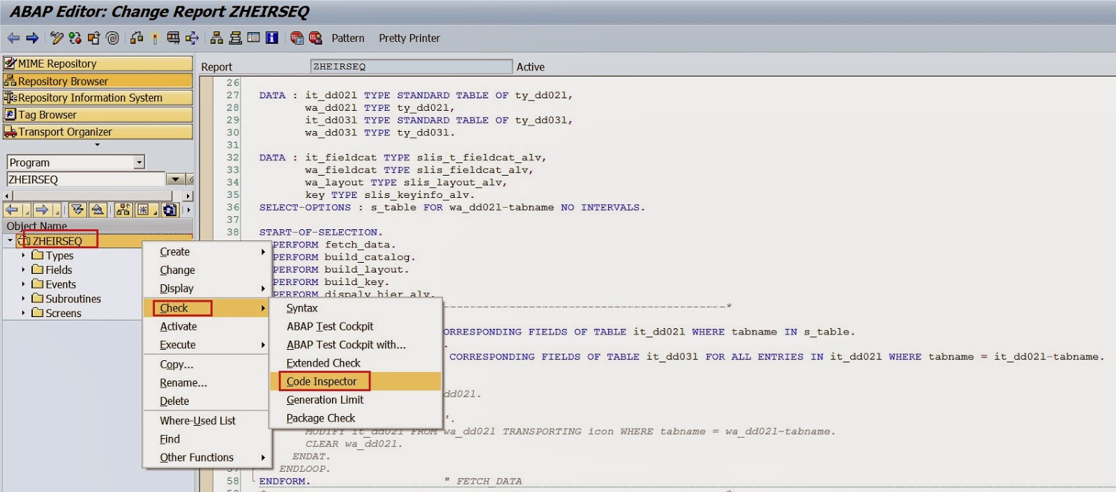Click the Pattern button
Viewport: 1116px width, 492px height.
348,38
